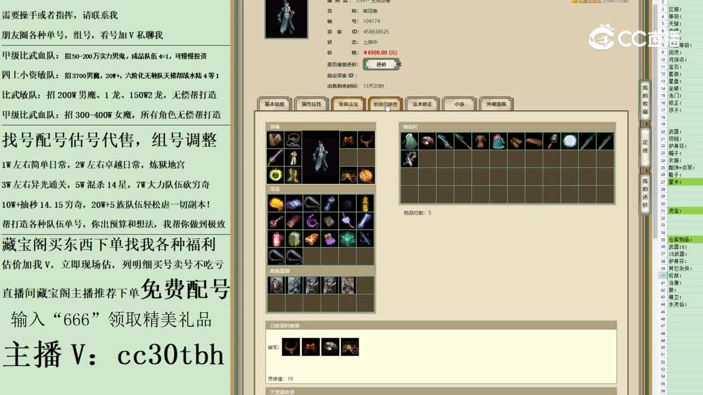Click the orange mask in 破军 set
Viewport: 703px width, 395px height.
tap(310, 347)
